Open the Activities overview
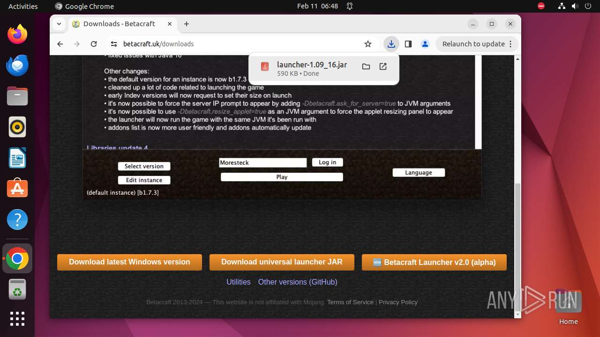Screen dimensions: 600x337 tap(23, 6)
